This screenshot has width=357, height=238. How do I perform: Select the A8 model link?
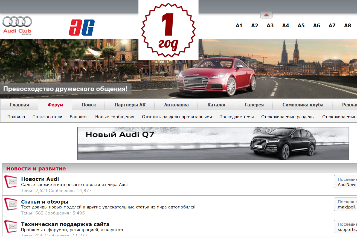click(347, 25)
